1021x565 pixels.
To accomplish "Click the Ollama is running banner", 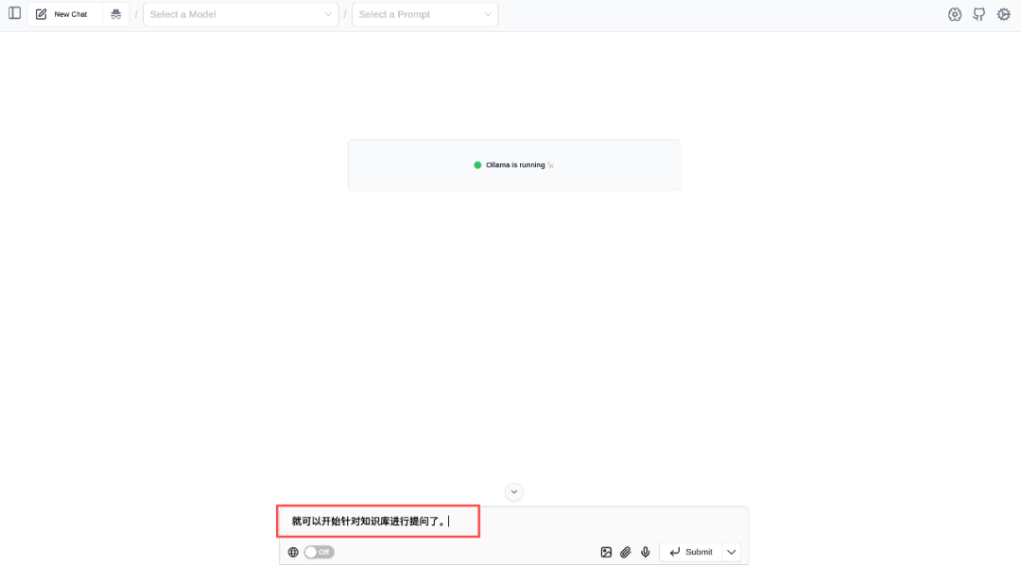I will coord(513,164).
